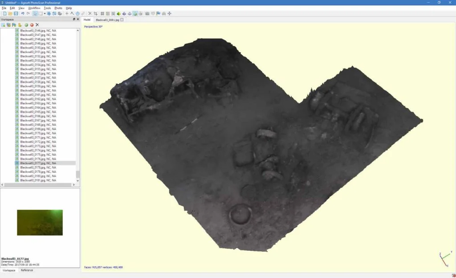The height and width of the screenshot is (278, 456).
Task: Switch to the Workspace tab at bottom
Action: pos(9,270)
